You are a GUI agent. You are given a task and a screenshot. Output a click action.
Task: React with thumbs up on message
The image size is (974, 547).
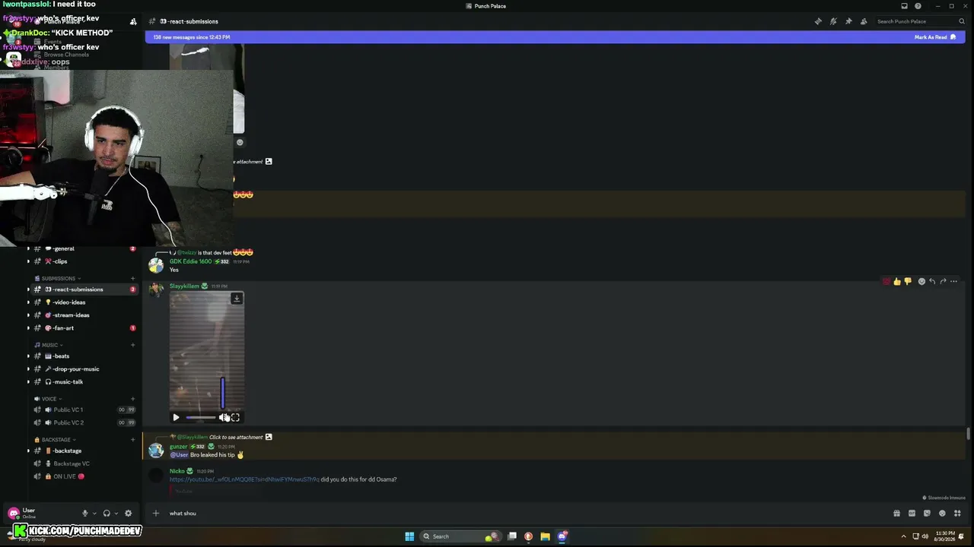[897, 282]
